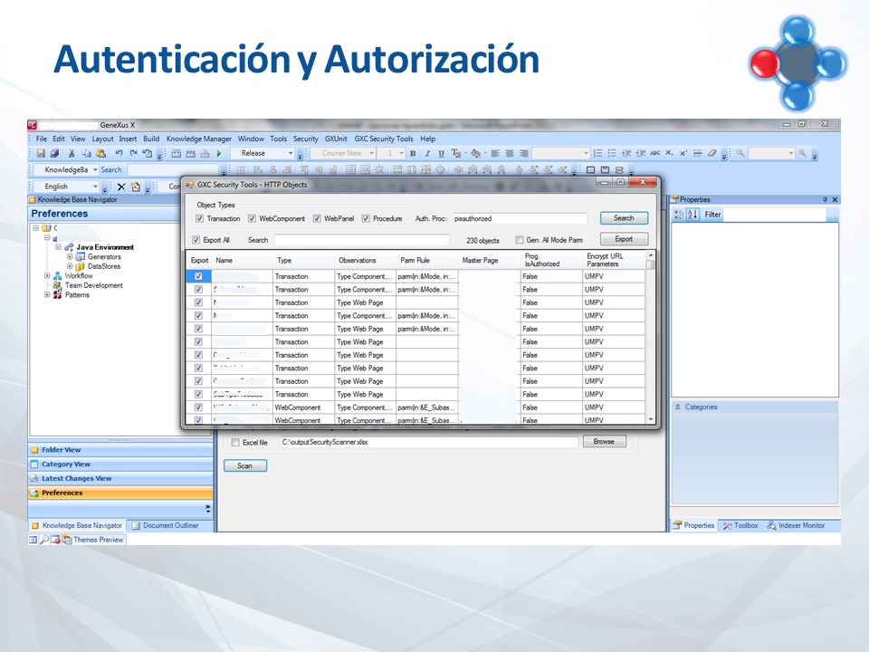Open the Courier New font dropdown
Viewport: 869px width, 652px height.
(x=371, y=153)
